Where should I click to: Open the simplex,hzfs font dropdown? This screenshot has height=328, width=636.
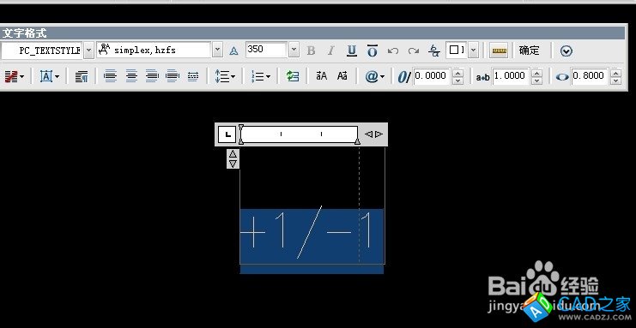[218, 51]
